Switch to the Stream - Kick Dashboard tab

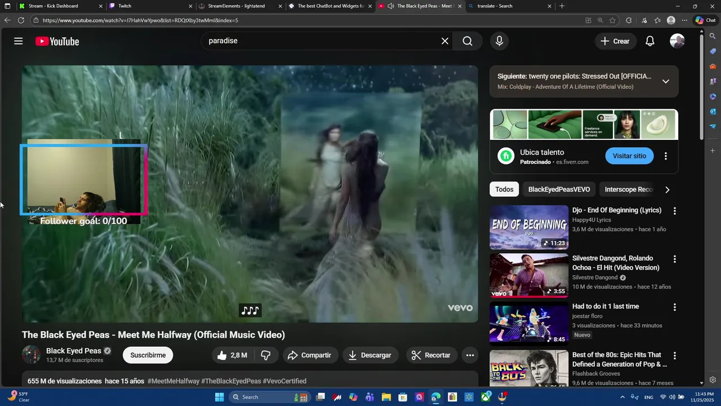pyautogui.click(x=60, y=6)
